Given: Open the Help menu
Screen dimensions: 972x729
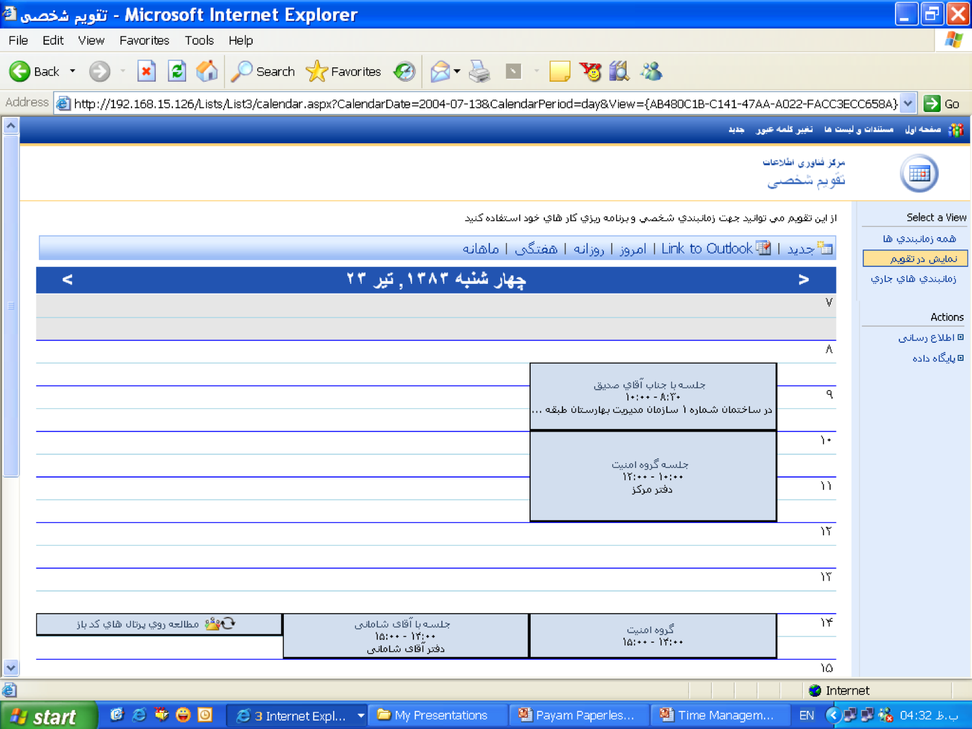Looking at the screenshot, I should 241,40.
